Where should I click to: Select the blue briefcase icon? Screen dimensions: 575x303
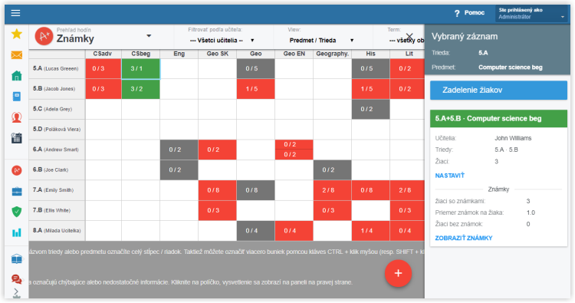tap(17, 191)
